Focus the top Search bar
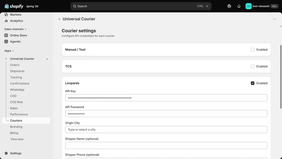282x159 pixels. pyautogui.click(x=141, y=6)
